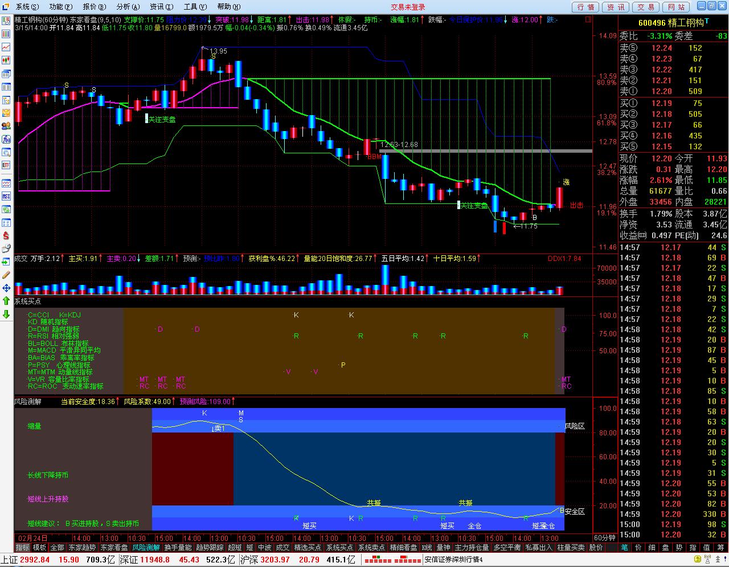Open the 报价(B) menu
The image size is (729, 567).
coord(95,7)
